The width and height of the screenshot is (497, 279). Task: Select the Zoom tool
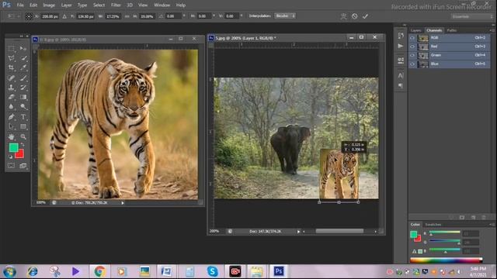pos(23,136)
